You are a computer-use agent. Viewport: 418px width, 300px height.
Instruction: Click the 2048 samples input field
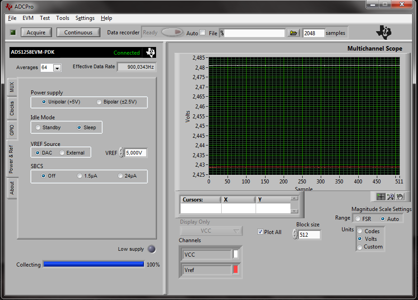314,33
